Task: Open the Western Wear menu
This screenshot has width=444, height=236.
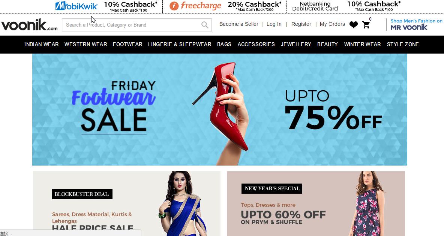Action: pos(85,45)
